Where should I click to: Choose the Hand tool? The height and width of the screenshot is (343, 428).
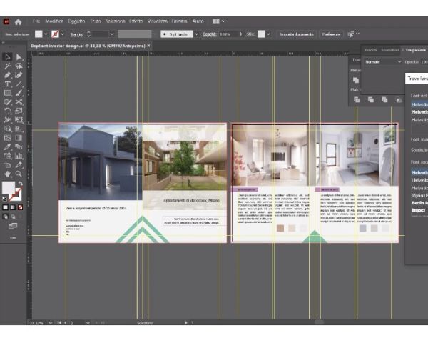tap(7, 174)
